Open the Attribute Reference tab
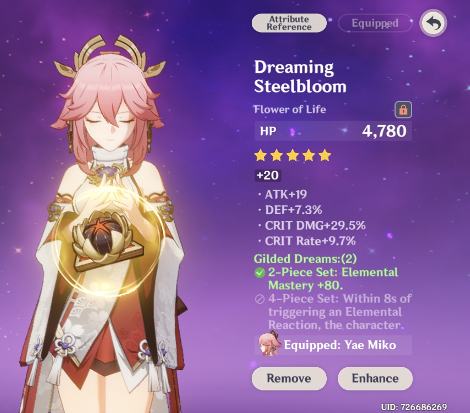 click(289, 23)
